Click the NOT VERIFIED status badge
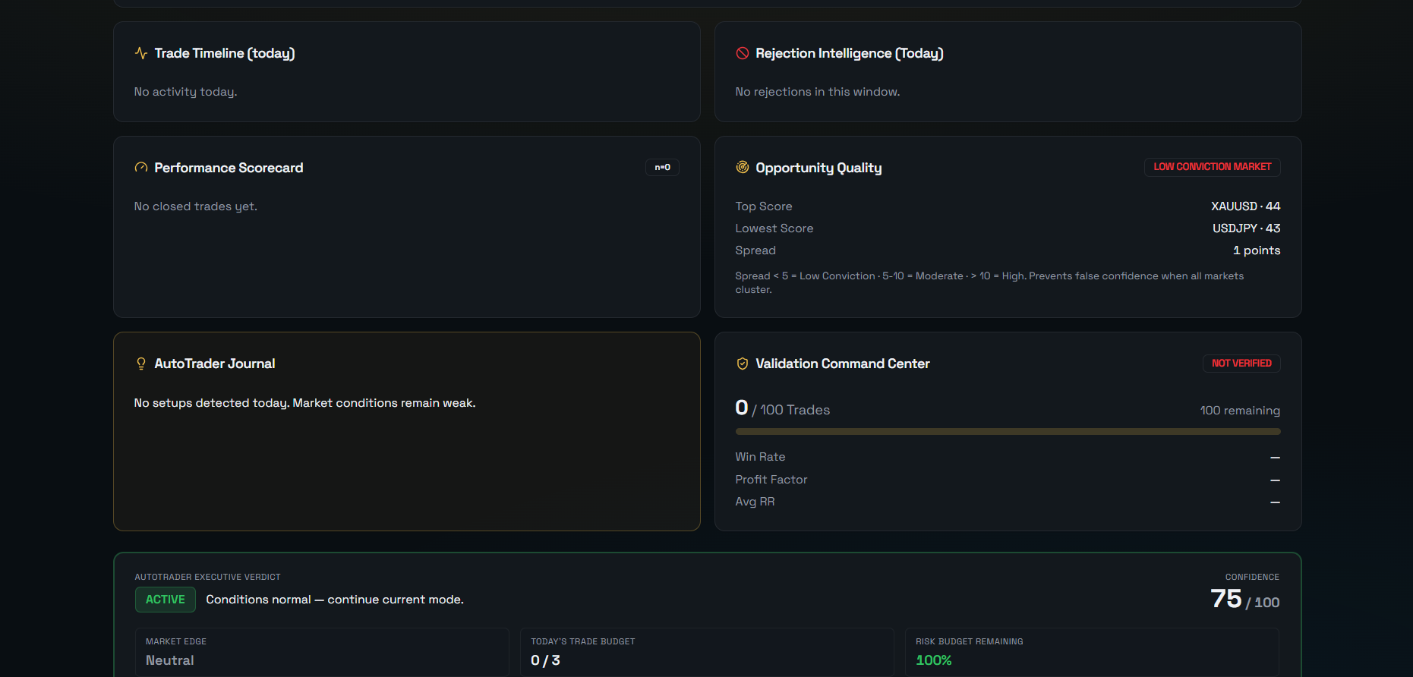Viewport: 1413px width, 677px height. pyautogui.click(x=1241, y=364)
